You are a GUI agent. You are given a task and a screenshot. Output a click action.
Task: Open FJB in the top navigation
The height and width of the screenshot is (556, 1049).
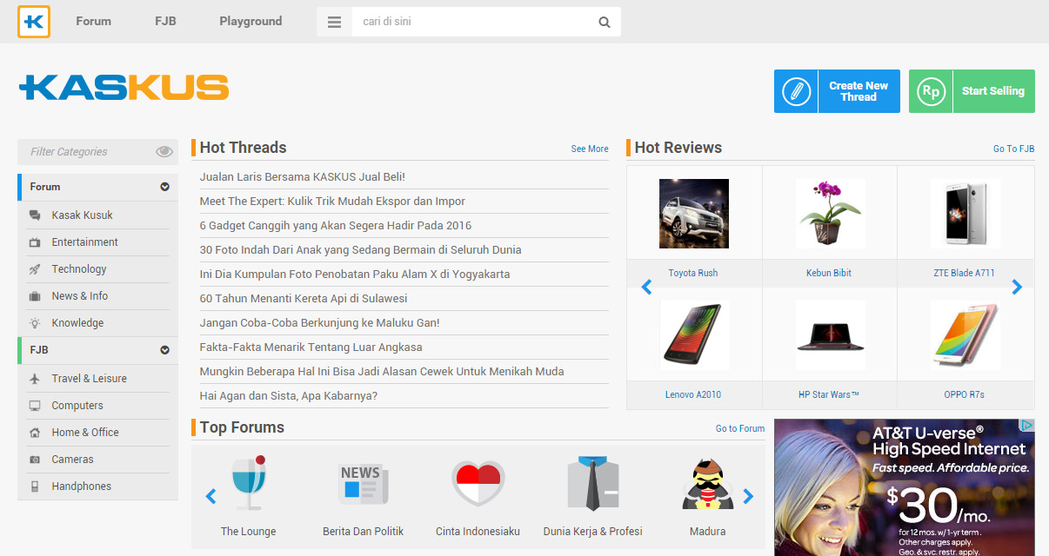point(165,22)
